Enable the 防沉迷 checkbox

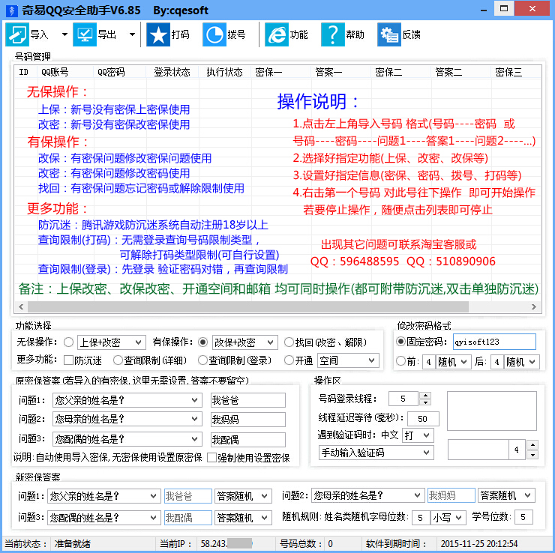point(68,360)
